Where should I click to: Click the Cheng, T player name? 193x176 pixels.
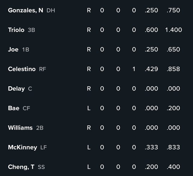click(21, 167)
